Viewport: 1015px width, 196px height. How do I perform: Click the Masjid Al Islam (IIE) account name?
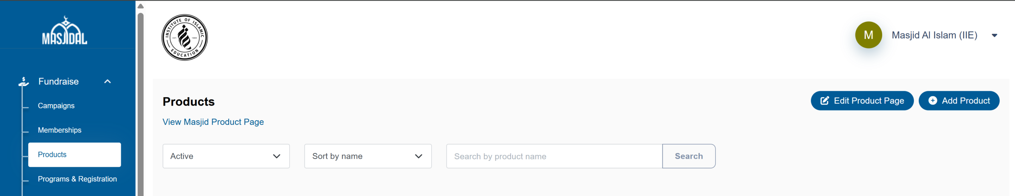934,36
